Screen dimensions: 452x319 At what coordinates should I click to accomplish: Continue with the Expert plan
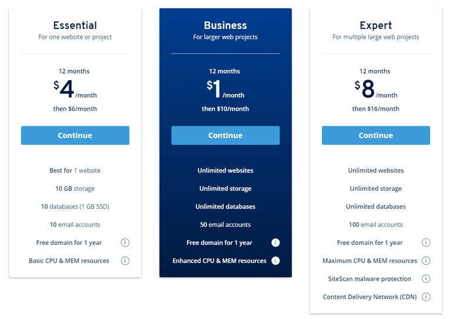point(376,135)
